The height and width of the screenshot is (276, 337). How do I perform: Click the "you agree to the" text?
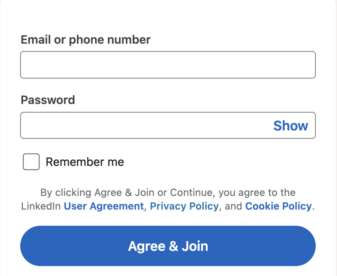(x=257, y=192)
